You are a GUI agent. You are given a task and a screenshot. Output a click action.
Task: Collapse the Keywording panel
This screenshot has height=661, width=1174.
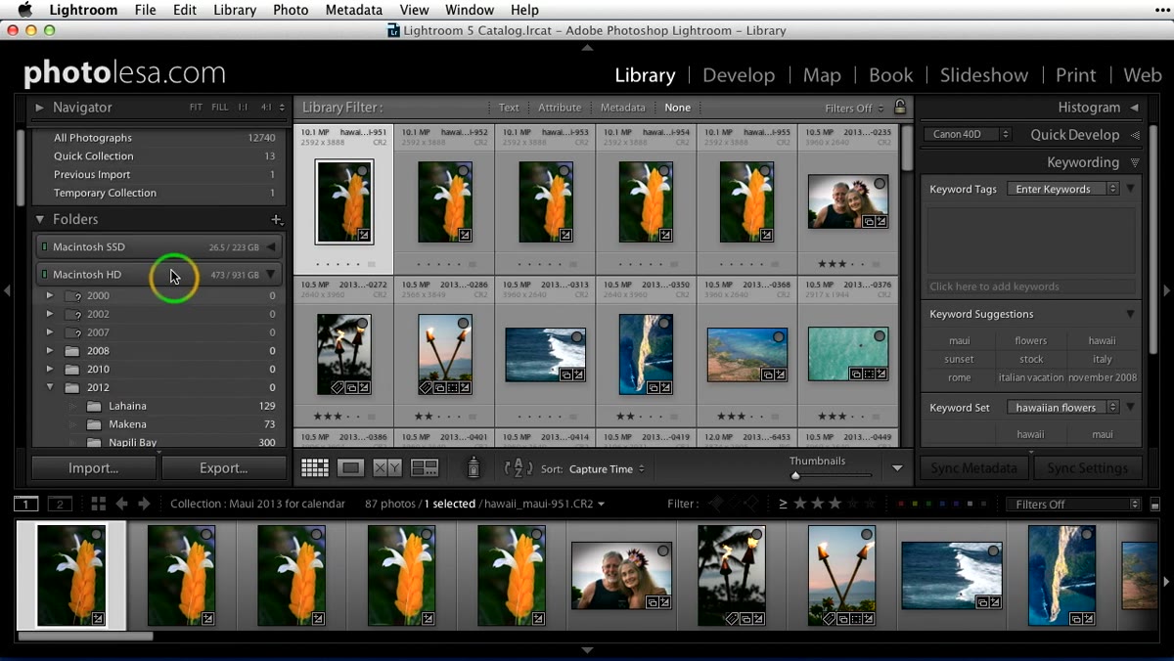tap(1135, 162)
